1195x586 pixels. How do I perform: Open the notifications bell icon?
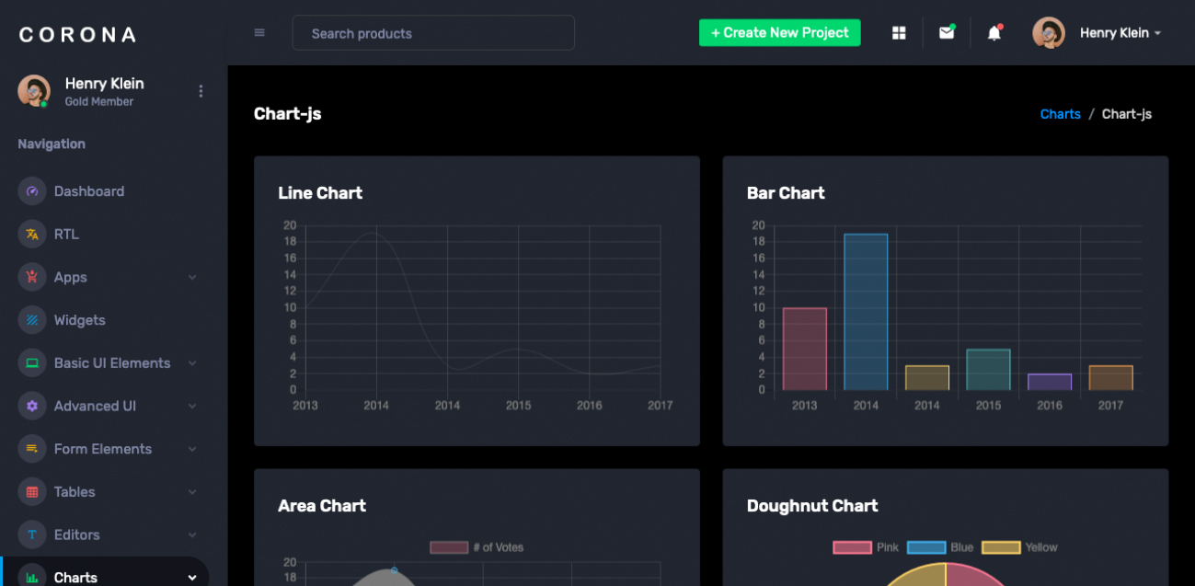tap(994, 33)
